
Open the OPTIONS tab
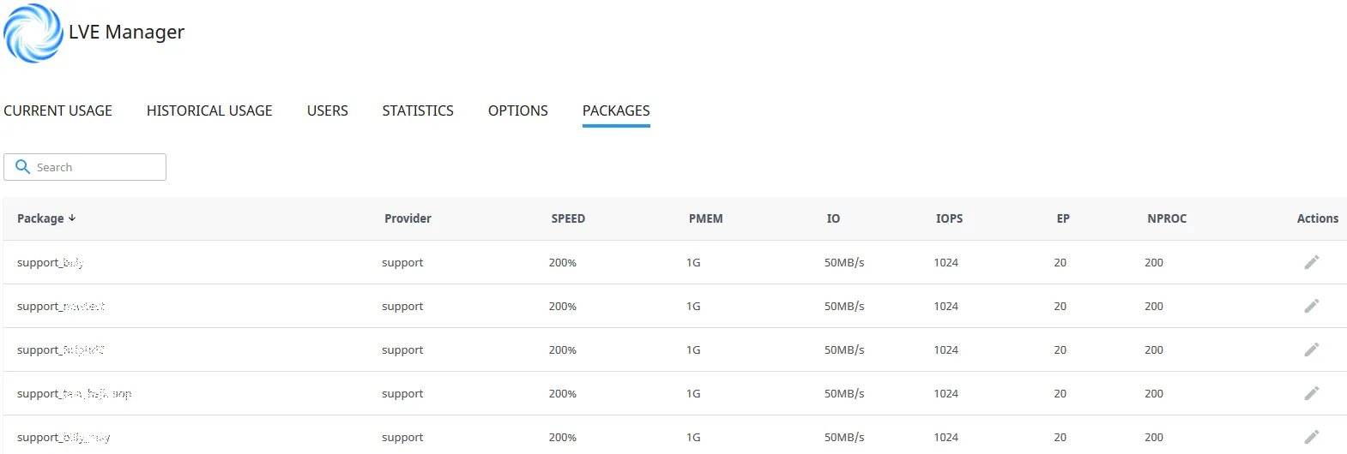pyautogui.click(x=517, y=111)
